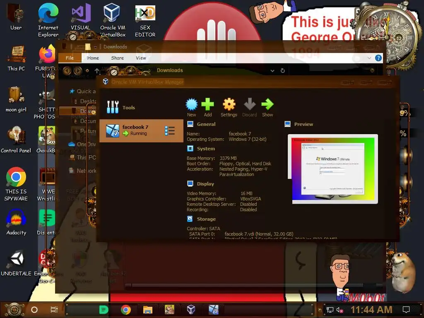This screenshot has height=318, width=424.
Task: Click the New virtual machine icon
Action: click(191, 105)
